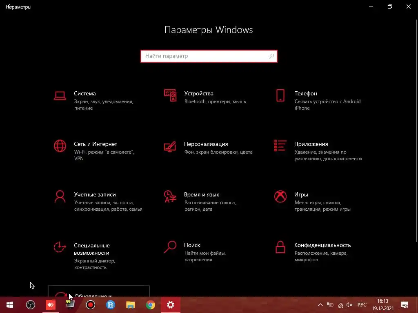Open the Wi-Fi network tray icon
Image resolution: width=418 pixels, height=313 pixels.
tap(340, 305)
